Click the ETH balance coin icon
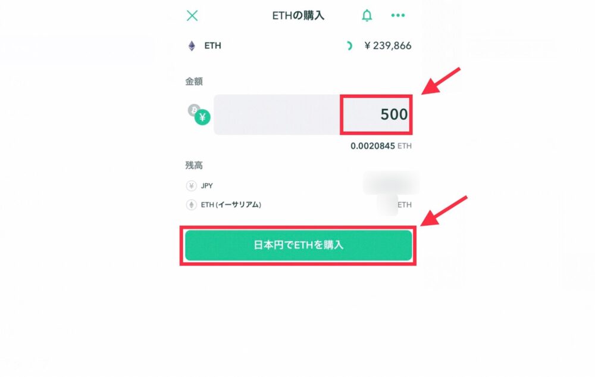The width and height of the screenshot is (595, 377). point(192,205)
